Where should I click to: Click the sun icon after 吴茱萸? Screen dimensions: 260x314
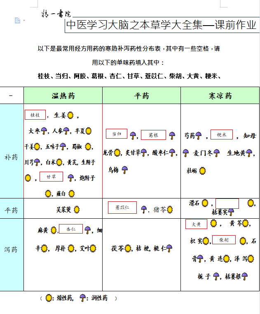pos(77,210)
